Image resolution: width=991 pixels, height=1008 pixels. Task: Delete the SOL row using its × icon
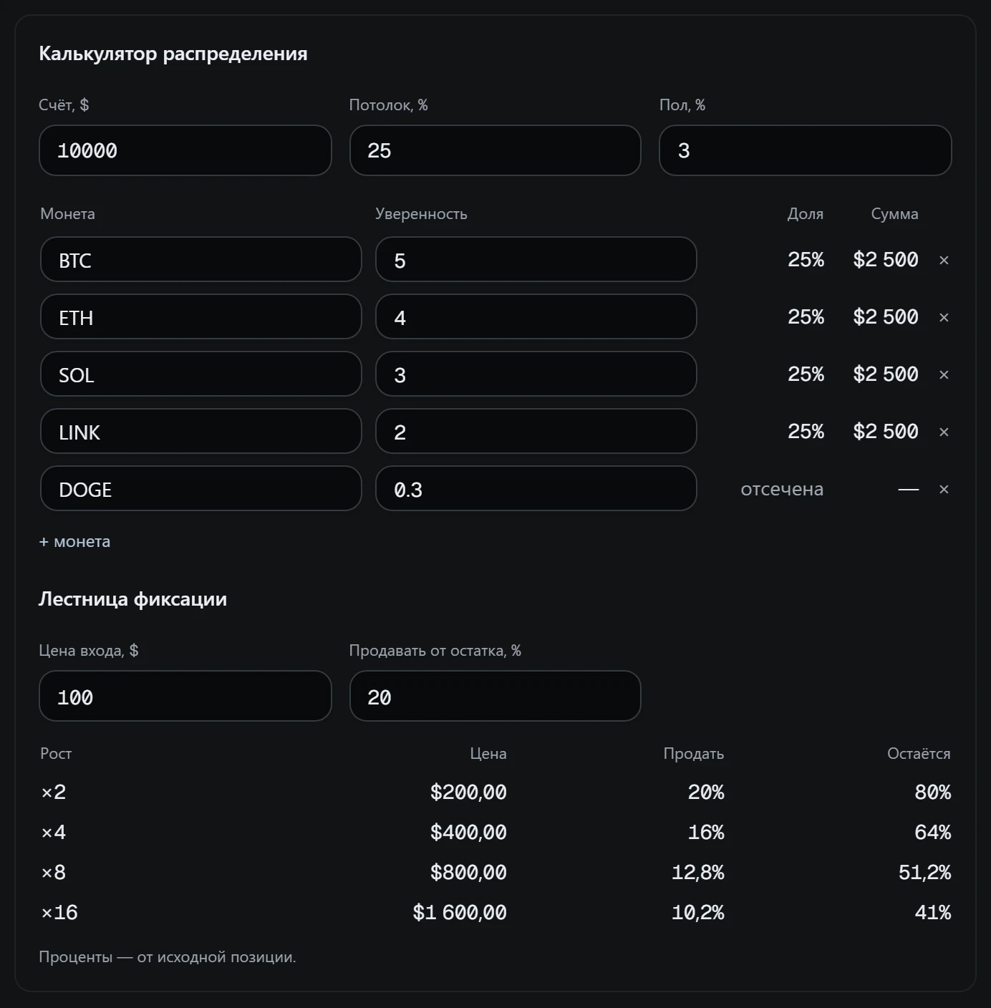[x=944, y=374]
